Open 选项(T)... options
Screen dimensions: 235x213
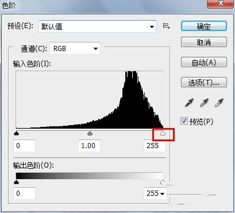pyautogui.click(x=204, y=82)
